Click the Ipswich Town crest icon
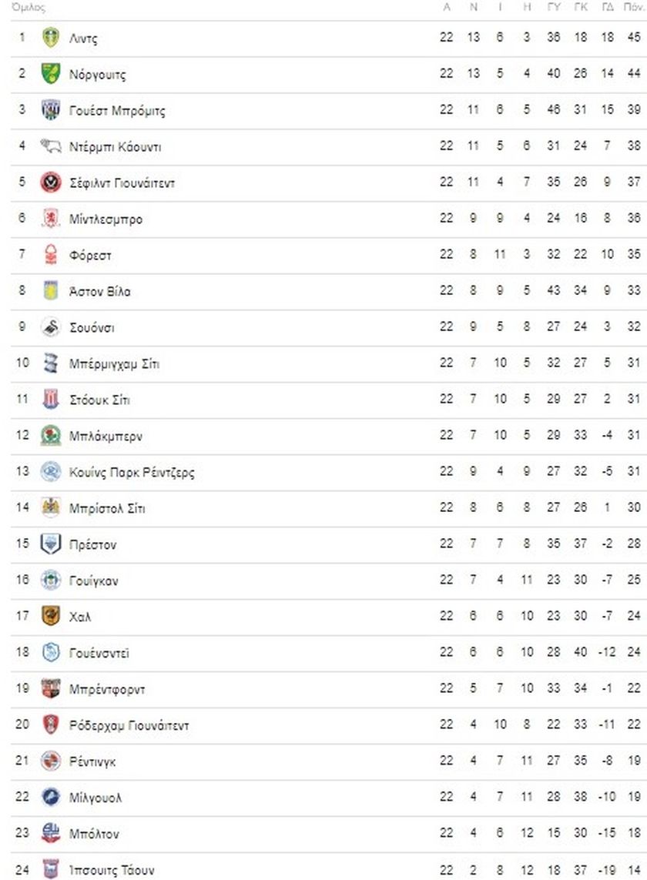 click(51, 869)
